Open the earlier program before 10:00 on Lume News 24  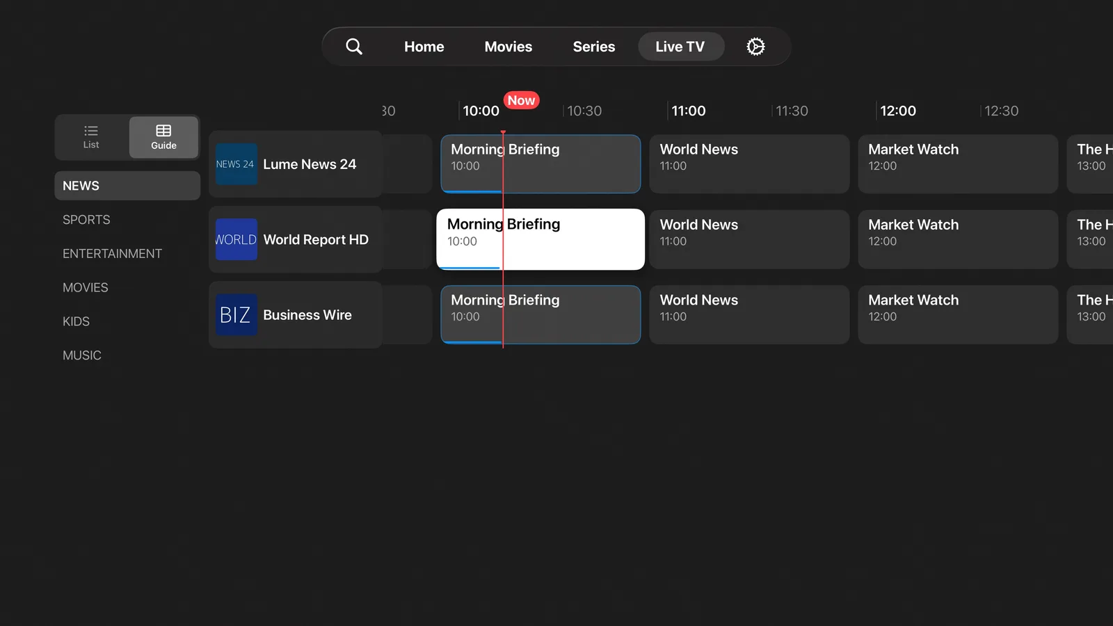(407, 164)
